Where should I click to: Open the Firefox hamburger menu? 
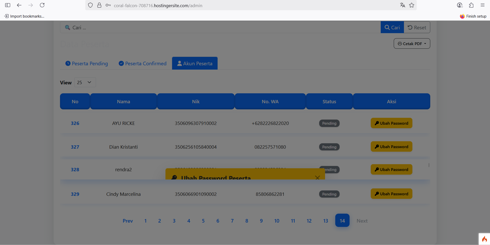click(x=482, y=5)
